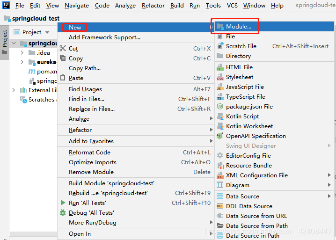Click the green Run 'All Tests' icon

(63, 203)
